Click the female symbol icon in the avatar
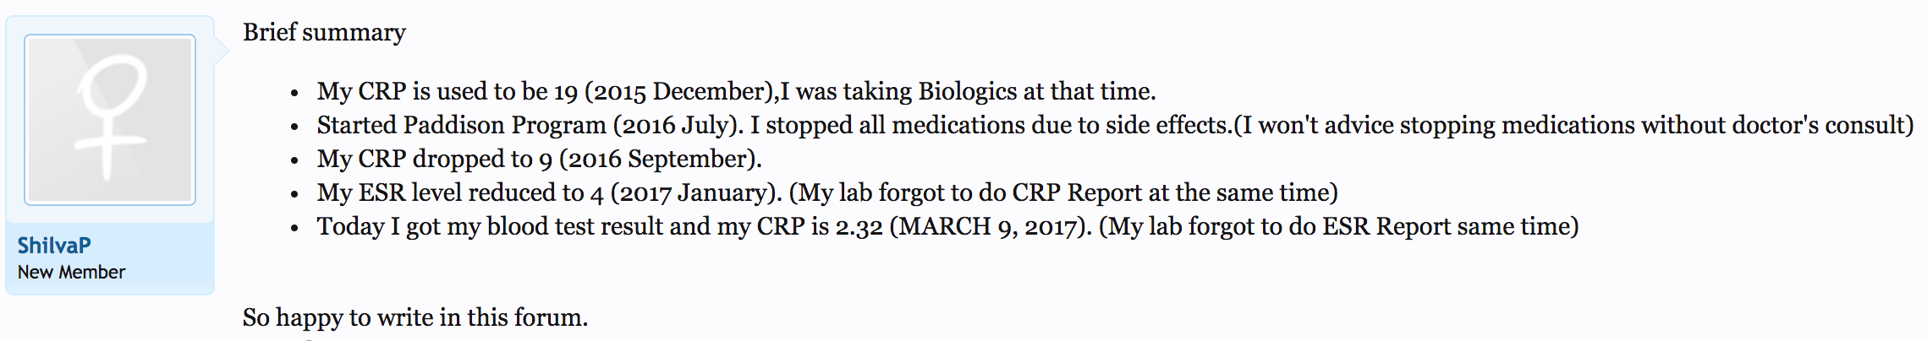Viewport: 1927px width, 341px height. 111,117
